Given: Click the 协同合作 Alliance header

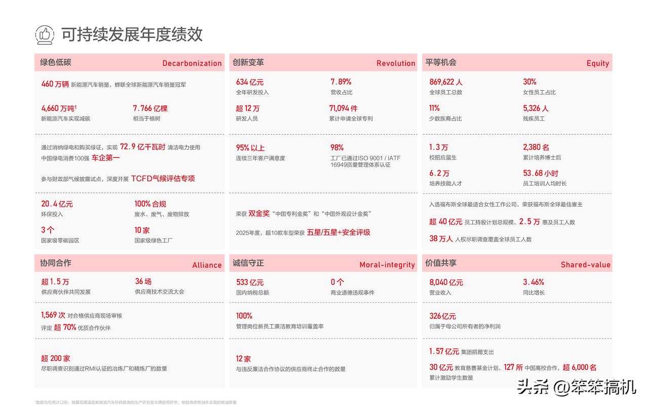Looking at the screenshot, I should click(x=129, y=264).
